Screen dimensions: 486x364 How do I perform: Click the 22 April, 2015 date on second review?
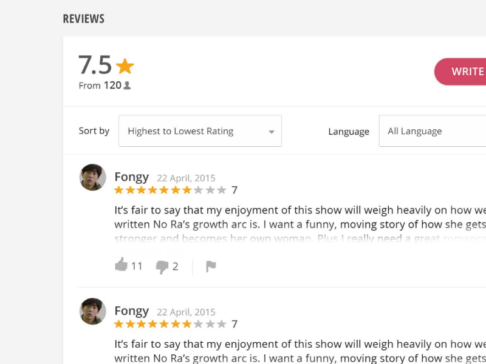point(186,312)
